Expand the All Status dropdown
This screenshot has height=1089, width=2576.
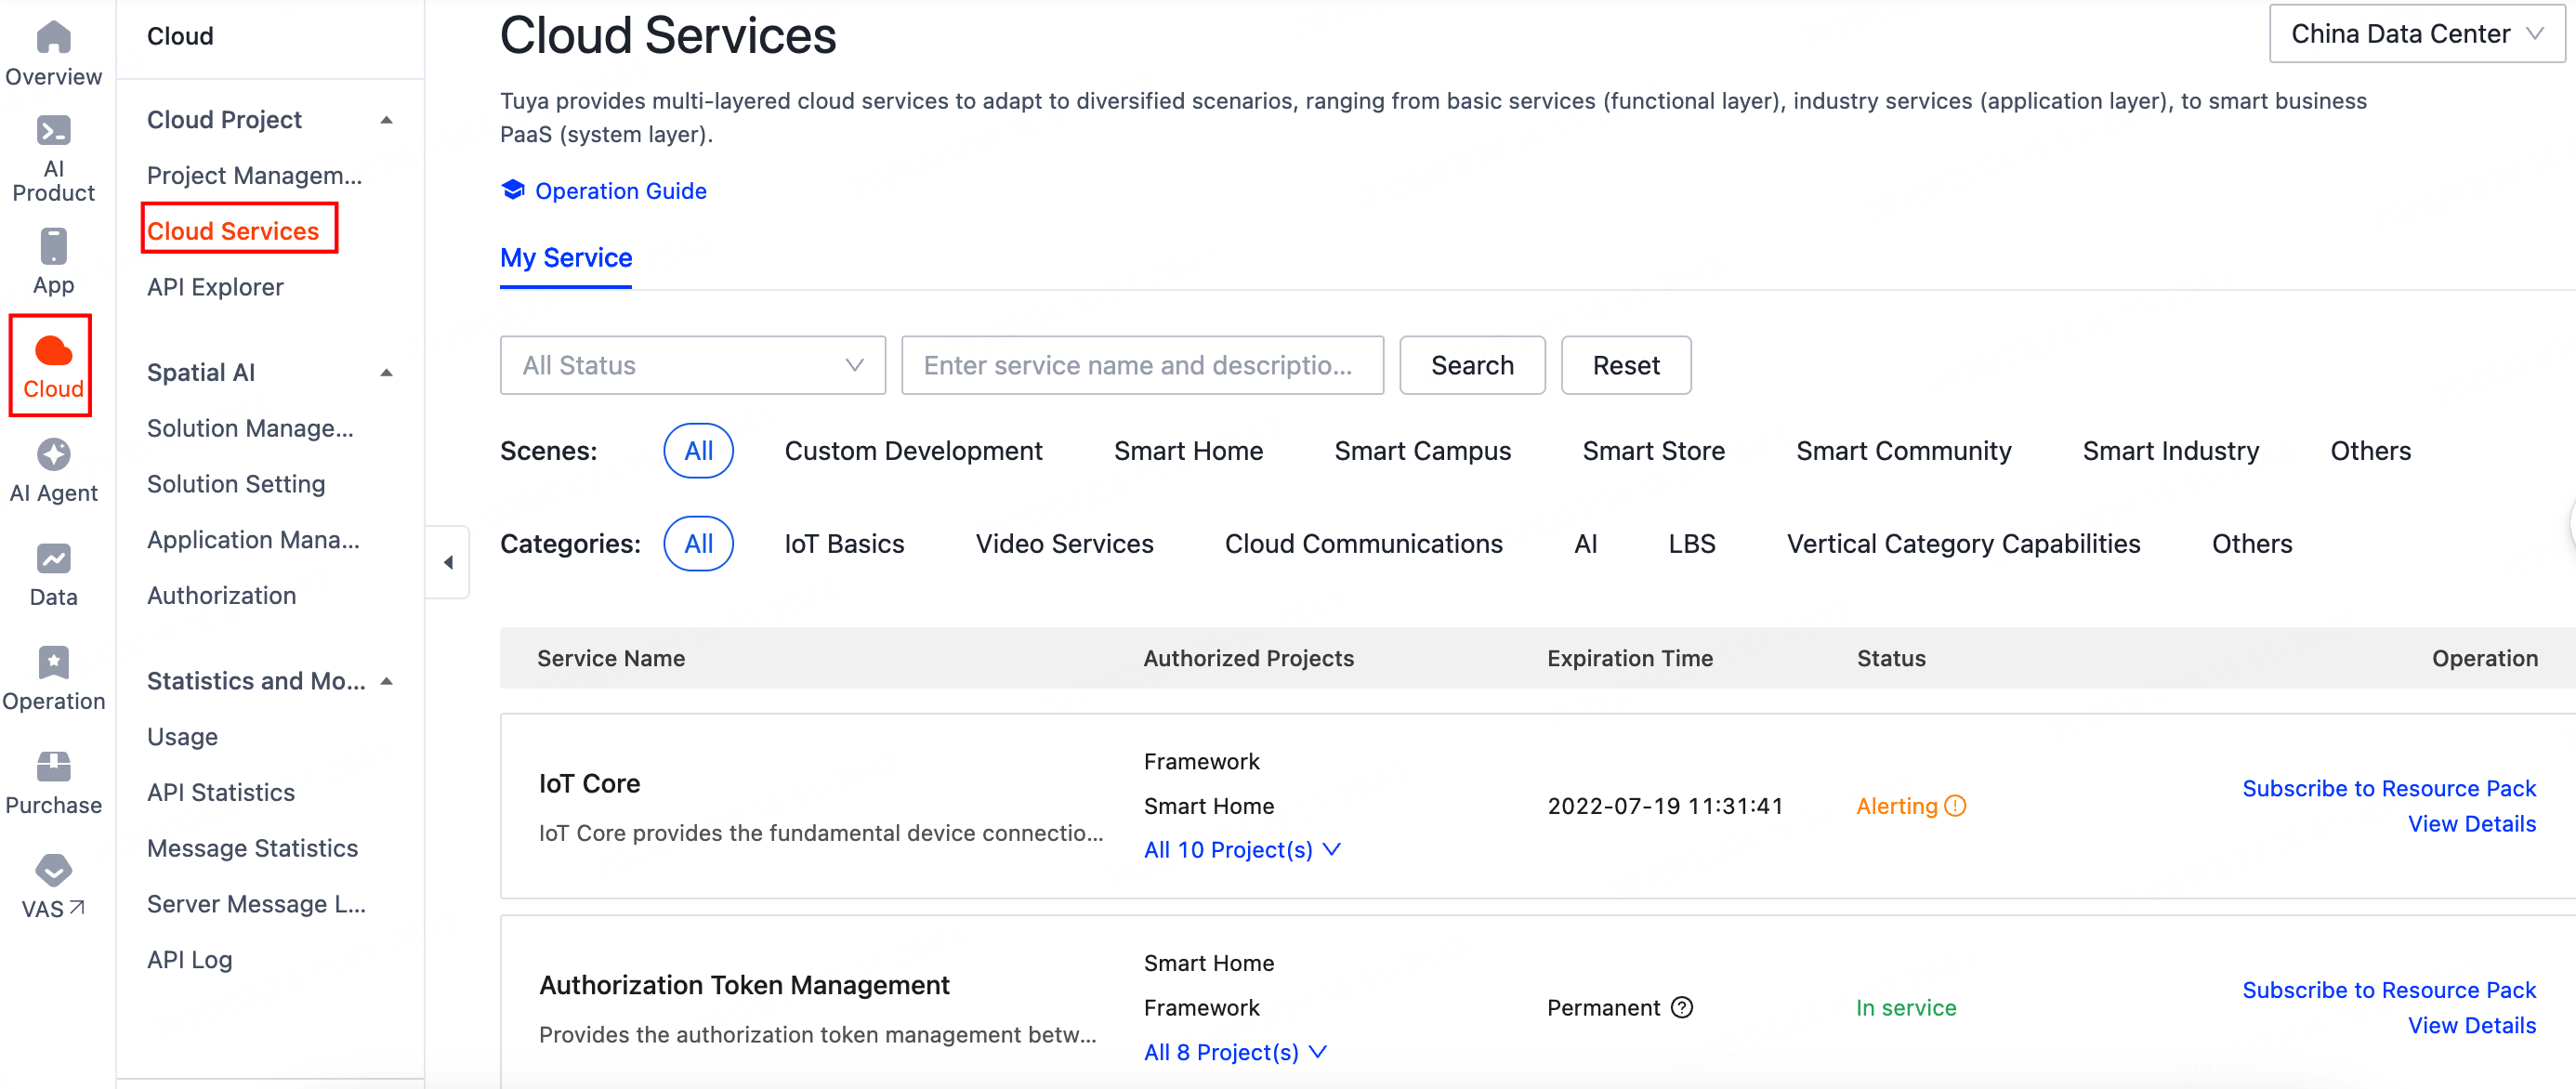coord(692,365)
